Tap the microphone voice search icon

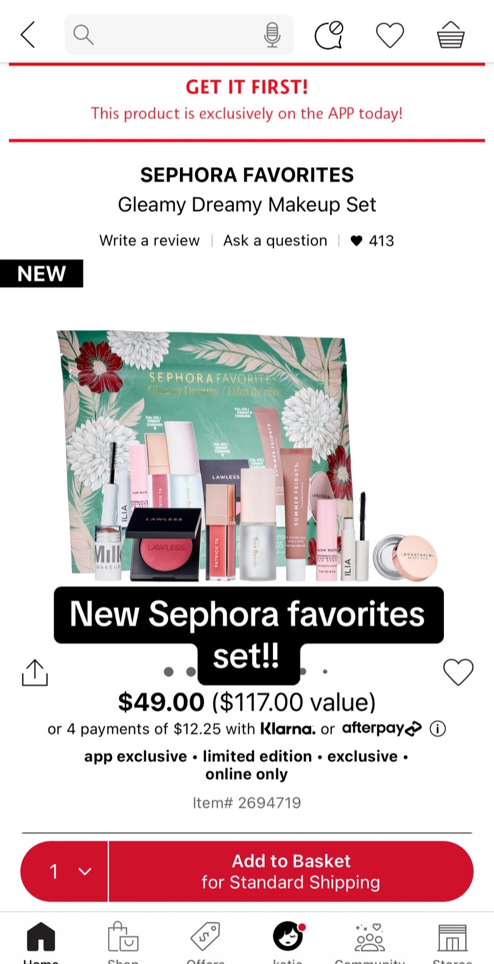coord(272,35)
